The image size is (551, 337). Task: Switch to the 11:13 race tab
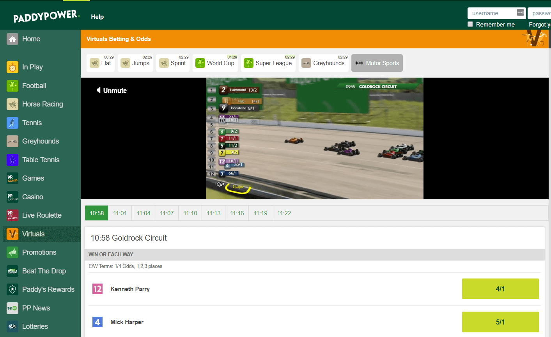[x=214, y=213]
